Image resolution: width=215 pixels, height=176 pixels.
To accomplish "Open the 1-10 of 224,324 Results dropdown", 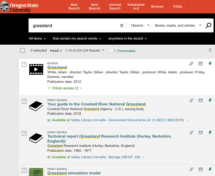I will pyautogui.click(x=85, y=50).
